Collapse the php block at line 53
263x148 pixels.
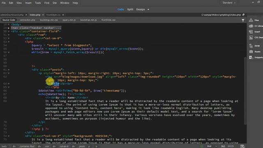tap(9, 42)
